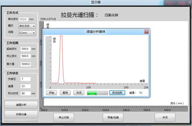The image size is (192, 126).
Task: Click the green progress bar in the dialog
Action: tap(97, 93)
